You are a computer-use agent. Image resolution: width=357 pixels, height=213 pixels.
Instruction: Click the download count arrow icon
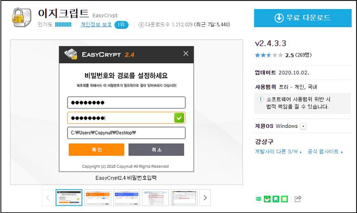tap(141, 25)
